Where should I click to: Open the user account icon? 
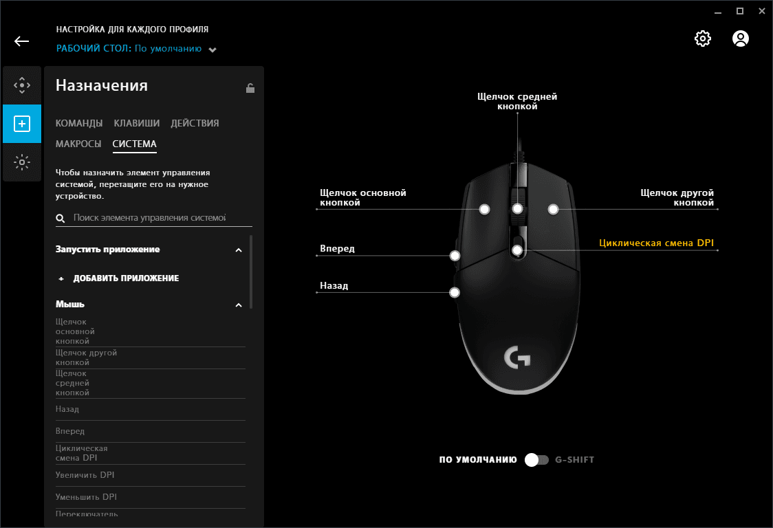[x=741, y=38]
